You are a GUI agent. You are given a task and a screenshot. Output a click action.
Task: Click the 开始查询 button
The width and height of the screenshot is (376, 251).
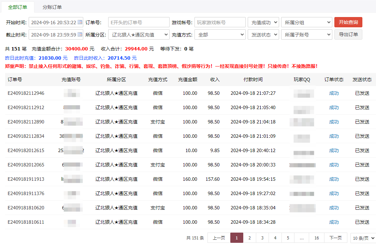click(348, 22)
